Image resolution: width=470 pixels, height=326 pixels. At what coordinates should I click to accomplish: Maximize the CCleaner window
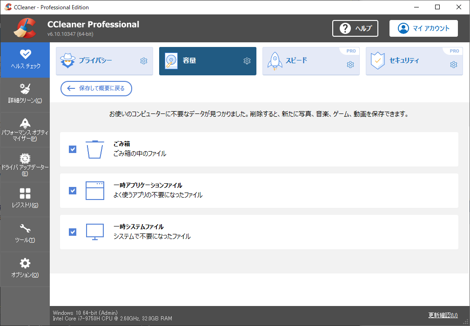pos(437,7)
